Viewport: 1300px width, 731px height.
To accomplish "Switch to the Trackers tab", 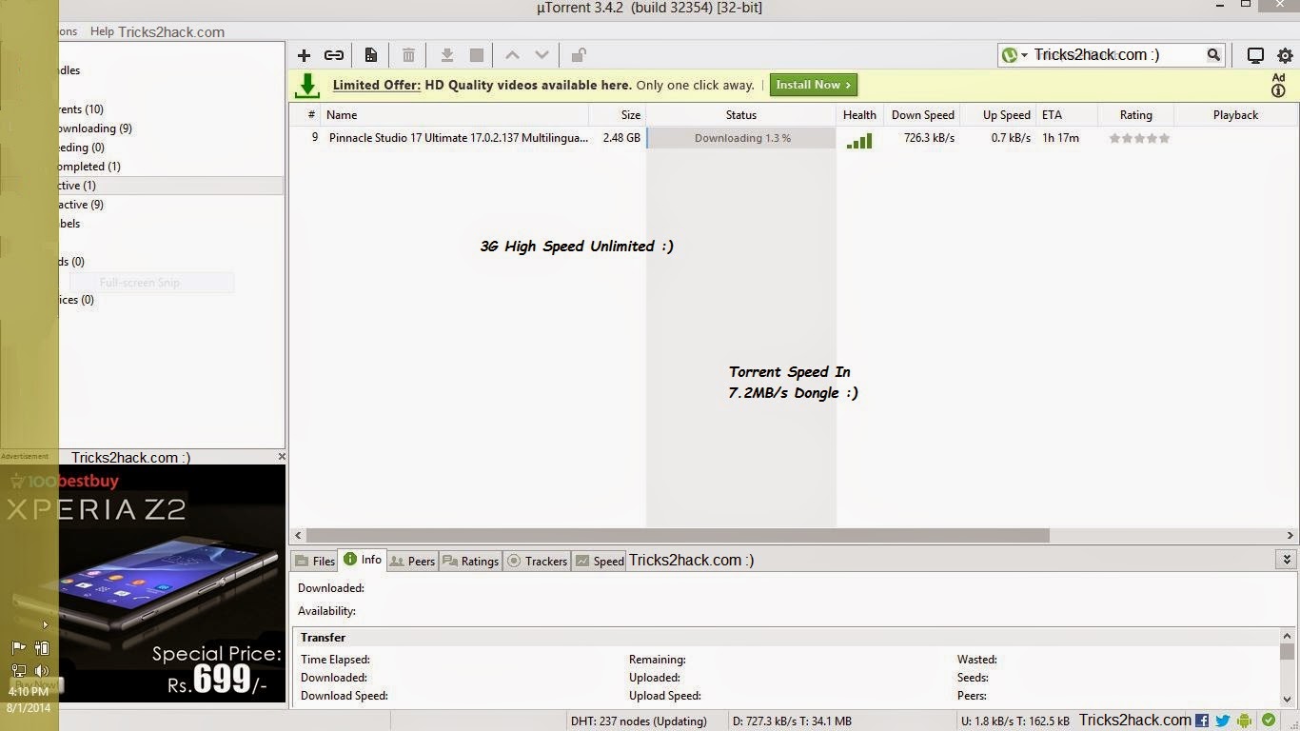I will tap(537, 561).
